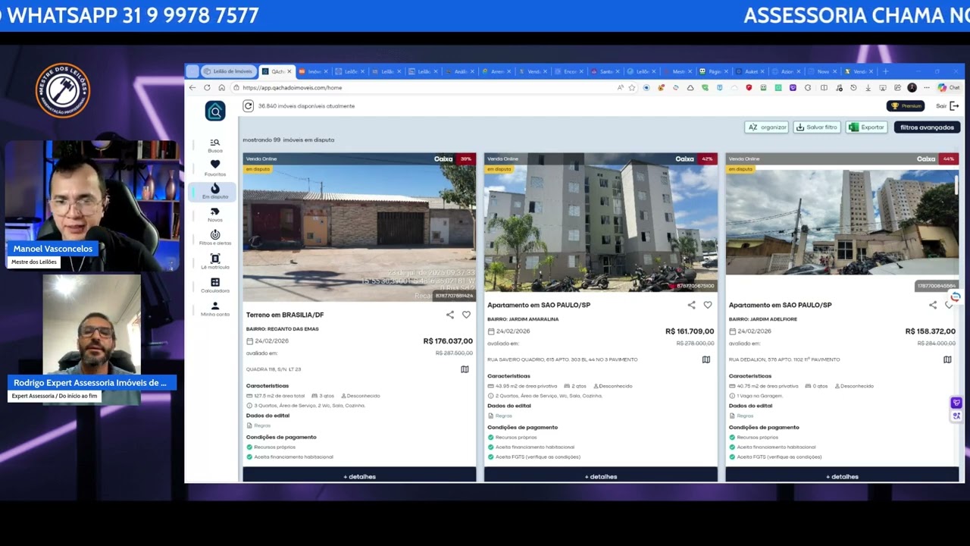Switch to the Santander browser tab
970x546 pixels.
pyautogui.click(x=606, y=71)
